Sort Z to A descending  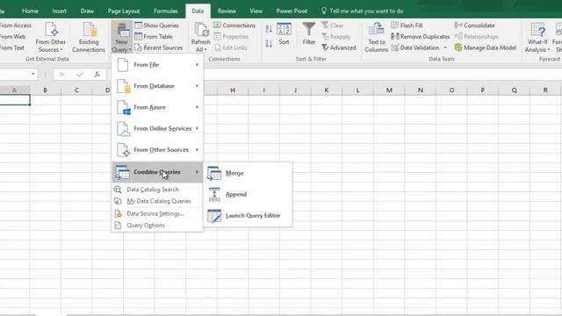[x=269, y=44]
